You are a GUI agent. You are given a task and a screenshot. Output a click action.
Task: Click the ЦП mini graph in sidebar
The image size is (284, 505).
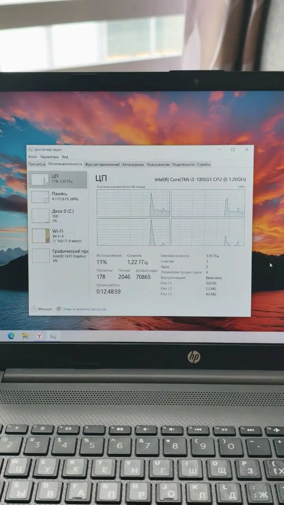point(39,180)
